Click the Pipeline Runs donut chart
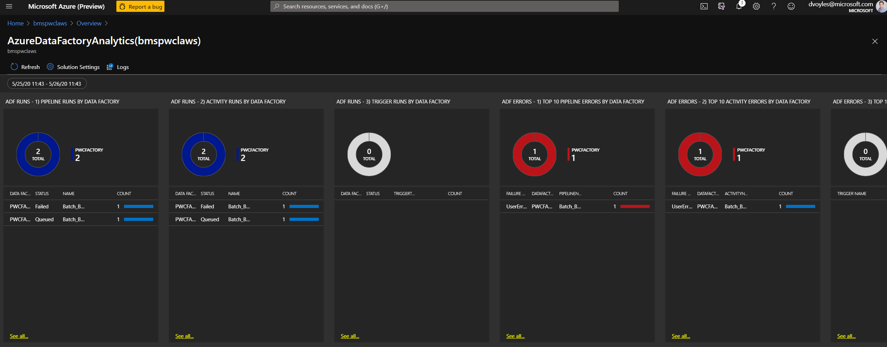Screen dimensions: 887x347 [38, 154]
